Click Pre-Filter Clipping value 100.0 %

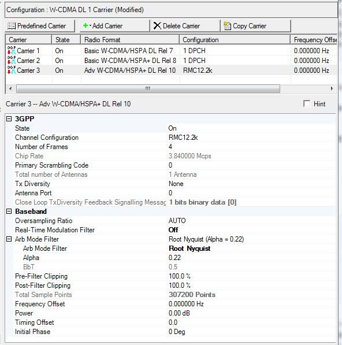click(180, 276)
